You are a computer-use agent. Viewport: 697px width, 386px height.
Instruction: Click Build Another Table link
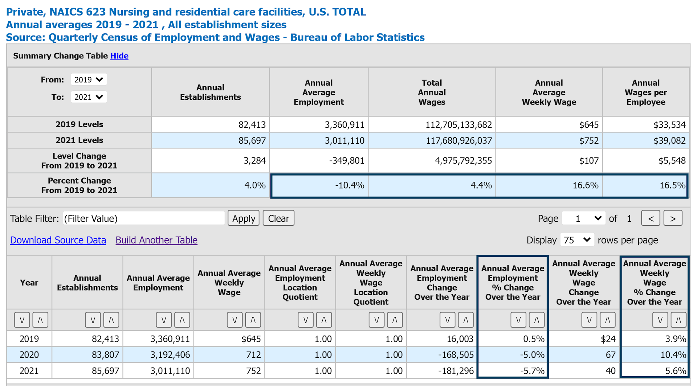[156, 240]
